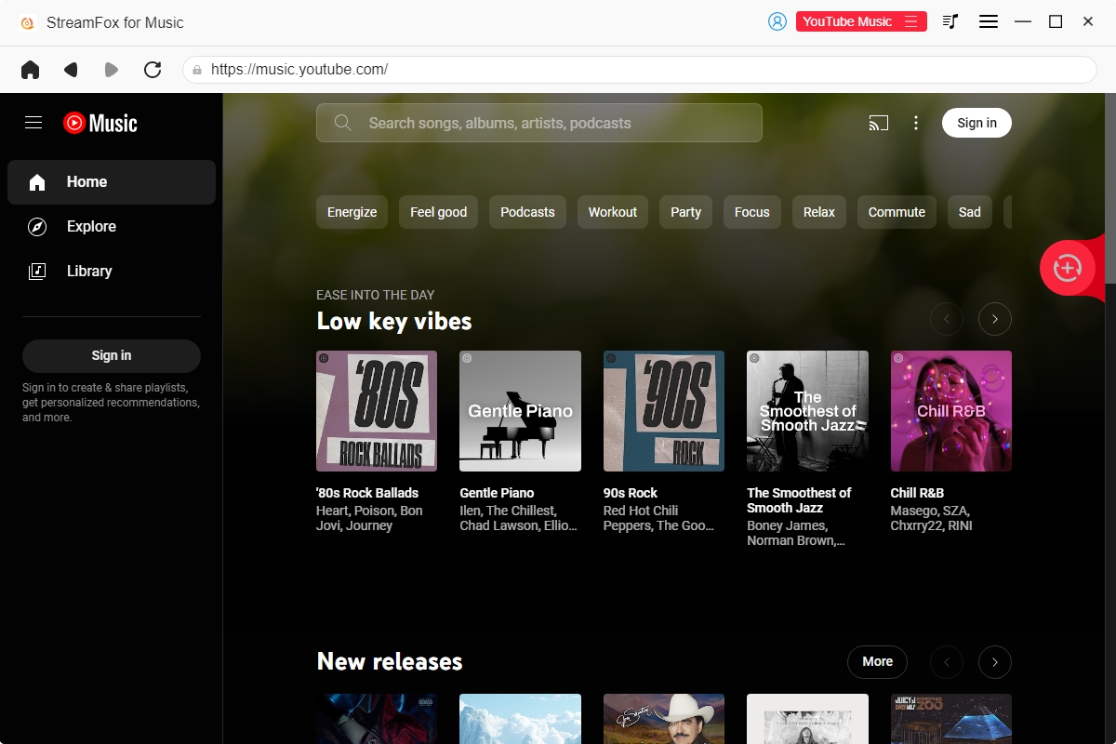Navigate forward with the right arrow
Screen dimensions: 1116x744
tap(112, 70)
